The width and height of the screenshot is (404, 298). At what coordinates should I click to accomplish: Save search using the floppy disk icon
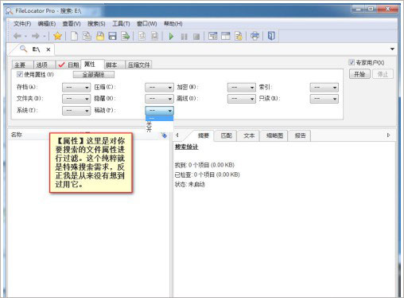click(x=113, y=36)
